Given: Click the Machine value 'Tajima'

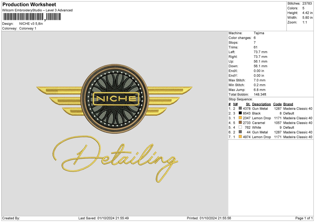Looking at the screenshot, I should pos(259,33).
